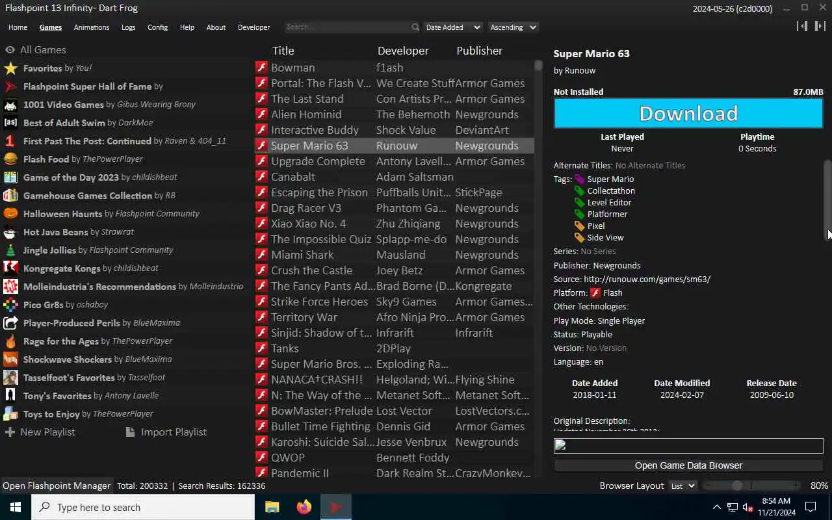Select Canabalt in the game list
832x520 pixels.
click(x=394, y=177)
